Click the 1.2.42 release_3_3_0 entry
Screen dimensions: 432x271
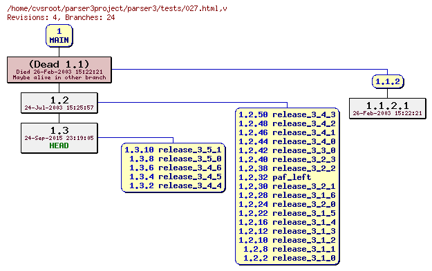point(287,150)
